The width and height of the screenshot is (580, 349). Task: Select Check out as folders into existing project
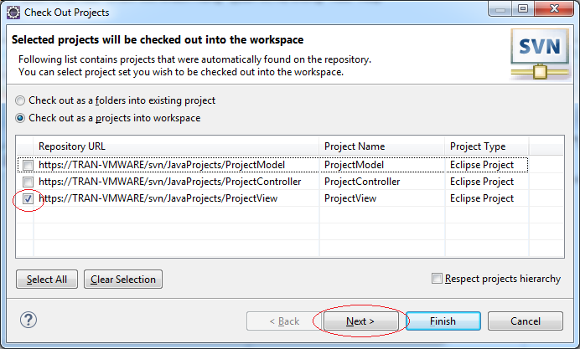(x=20, y=100)
